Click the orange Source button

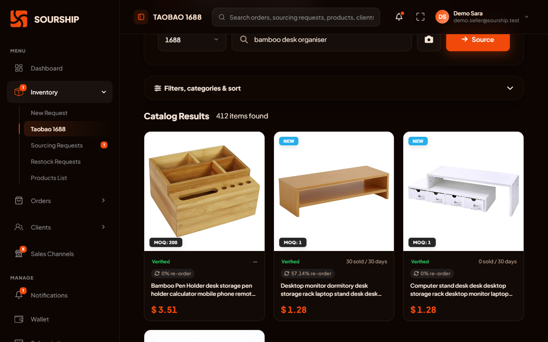(x=478, y=40)
